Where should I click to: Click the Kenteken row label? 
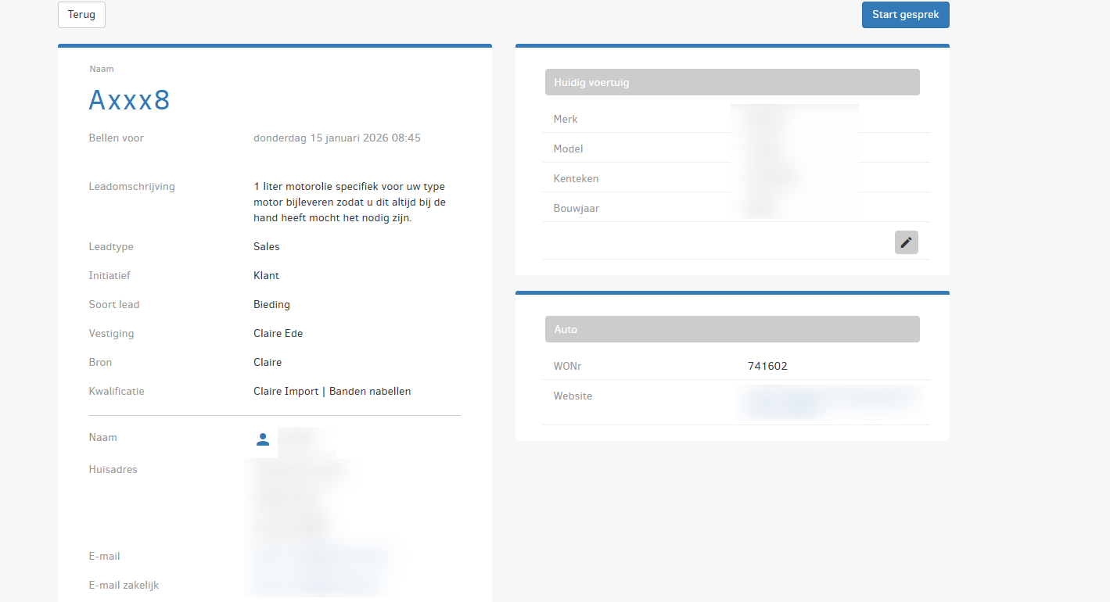pyautogui.click(x=576, y=178)
